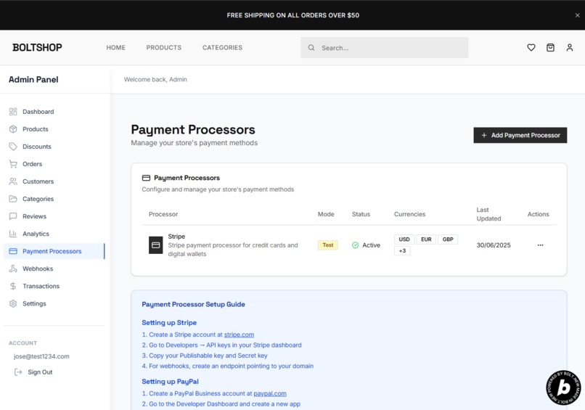The height and width of the screenshot is (410, 585).
Task: Go to the HOME nav item
Action: tap(115, 48)
